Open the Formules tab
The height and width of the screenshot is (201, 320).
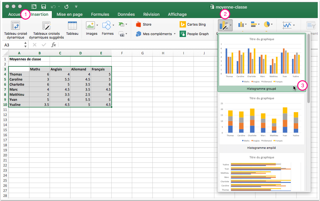click(100, 14)
